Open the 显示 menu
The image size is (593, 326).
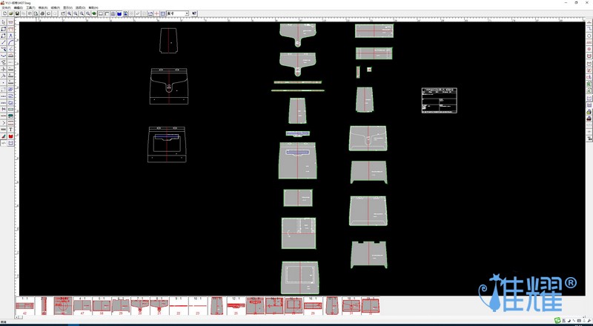coord(67,7)
